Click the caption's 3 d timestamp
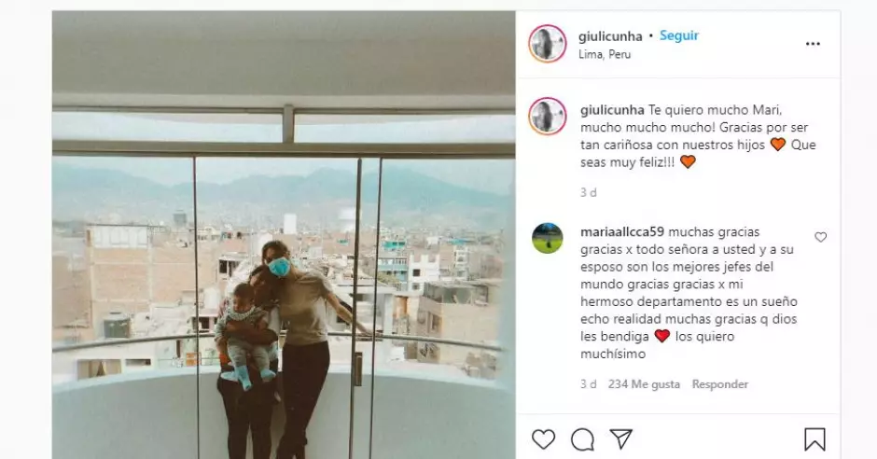877x459 pixels. tap(589, 192)
